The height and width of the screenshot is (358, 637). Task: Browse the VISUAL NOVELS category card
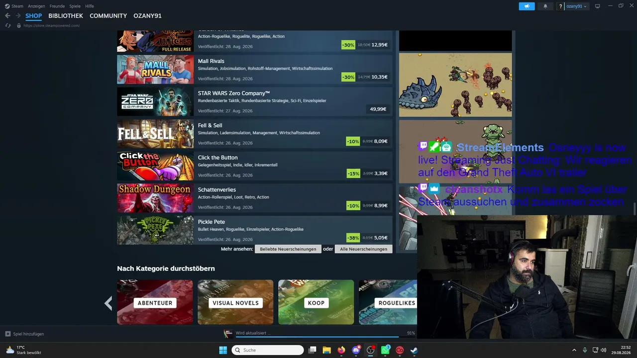coord(235,302)
